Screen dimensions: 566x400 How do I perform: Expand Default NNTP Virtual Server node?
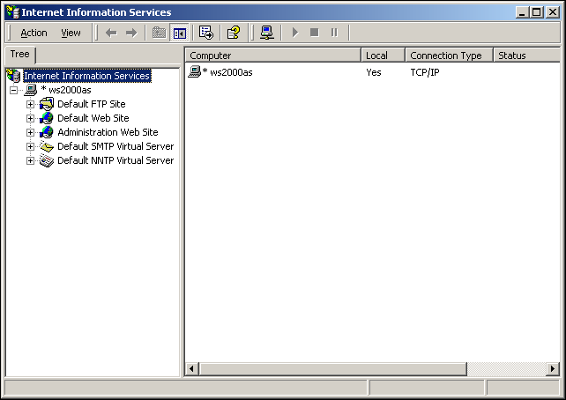click(x=30, y=160)
